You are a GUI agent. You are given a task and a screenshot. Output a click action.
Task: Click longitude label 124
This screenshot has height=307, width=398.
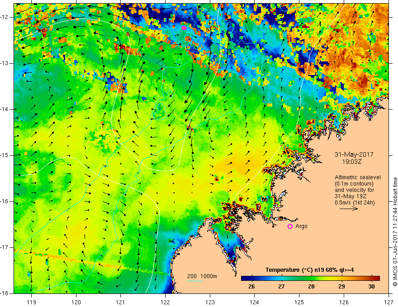coord(255,302)
